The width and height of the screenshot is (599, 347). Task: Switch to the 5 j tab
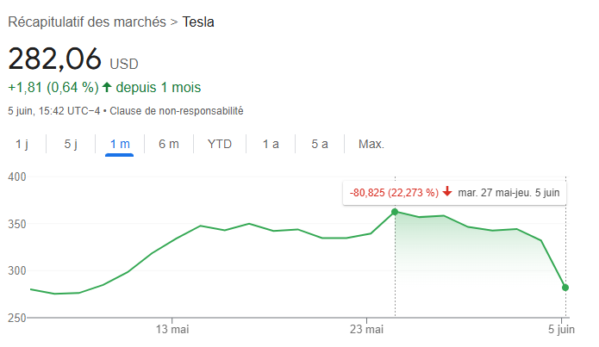71,144
